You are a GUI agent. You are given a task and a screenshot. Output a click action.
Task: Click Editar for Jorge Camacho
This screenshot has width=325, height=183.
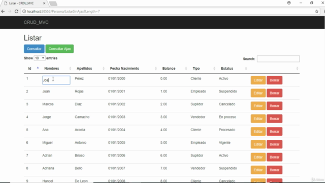click(x=258, y=118)
